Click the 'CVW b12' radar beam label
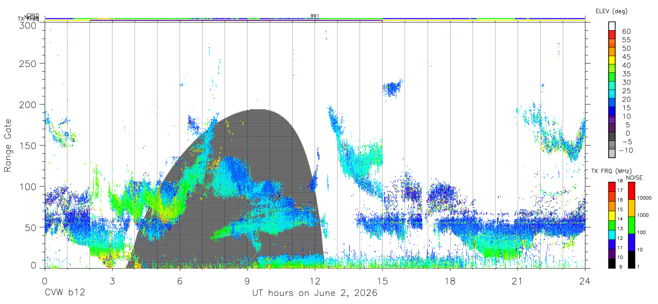 (x=65, y=293)
